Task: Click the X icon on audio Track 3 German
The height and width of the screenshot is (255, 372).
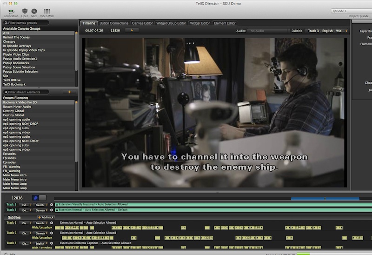Action: tap(52, 210)
